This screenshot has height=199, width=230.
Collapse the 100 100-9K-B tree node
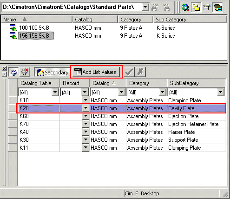(x=7, y=28)
